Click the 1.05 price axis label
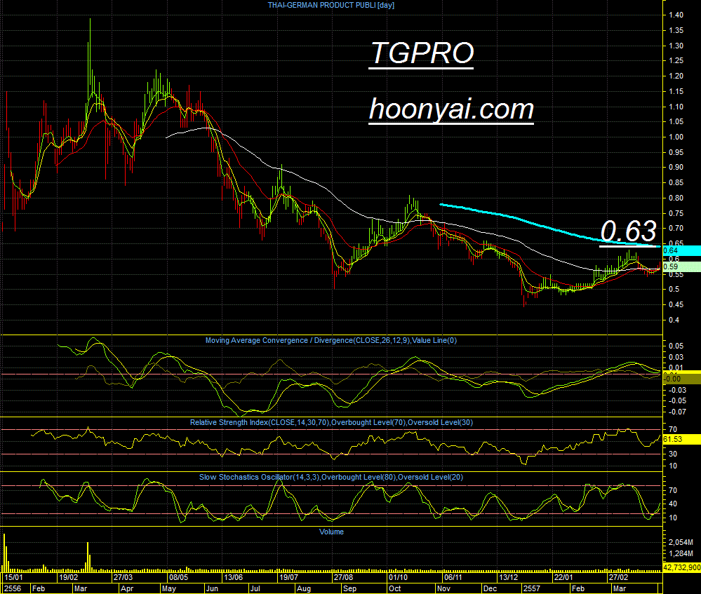 tap(676, 121)
